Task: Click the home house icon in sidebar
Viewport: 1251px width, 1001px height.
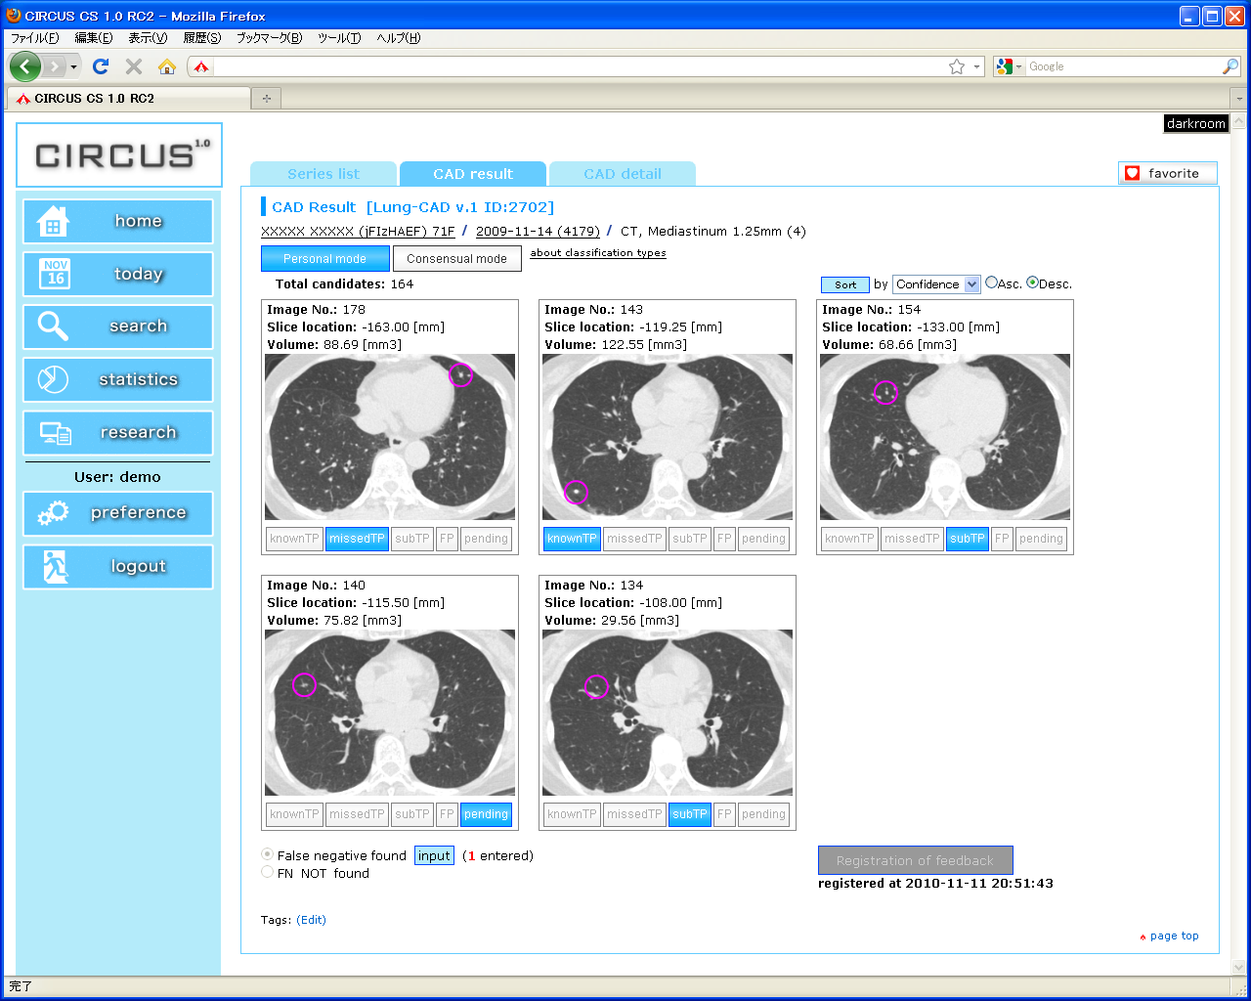Action: (x=53, y=222)
